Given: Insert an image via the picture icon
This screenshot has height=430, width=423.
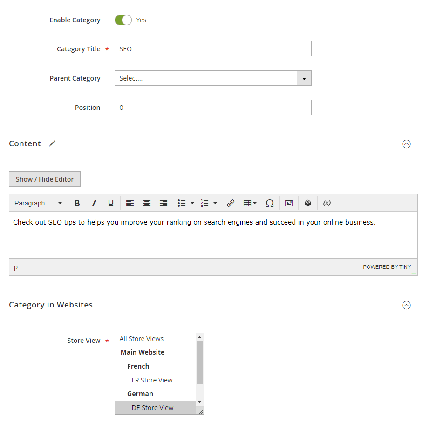Looking at the screenshot, I should [289, 203].
